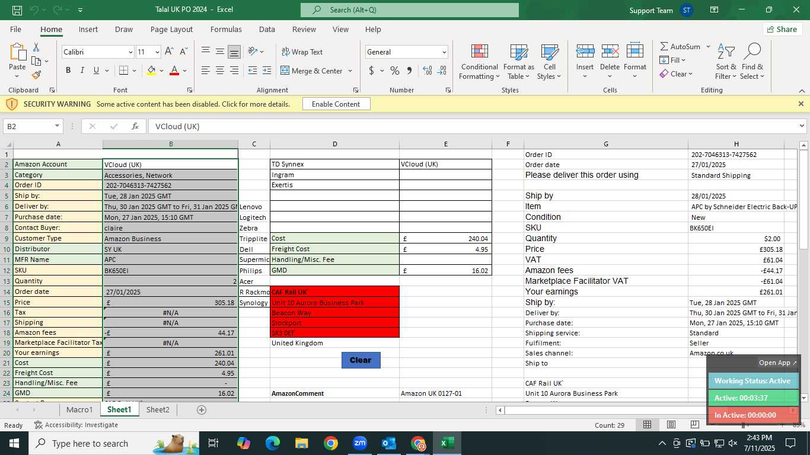
Task: Expand the Name Box dropdown arrow
Action: pos(57,126)
